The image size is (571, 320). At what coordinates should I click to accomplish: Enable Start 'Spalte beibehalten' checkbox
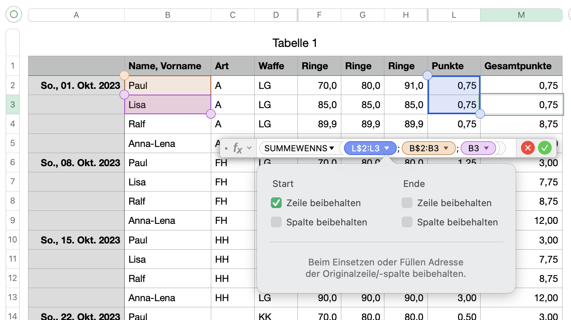276,222
